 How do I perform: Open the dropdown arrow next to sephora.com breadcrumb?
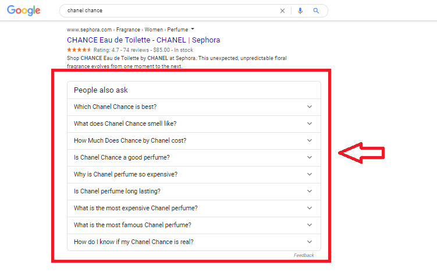[x=193, y=29]
